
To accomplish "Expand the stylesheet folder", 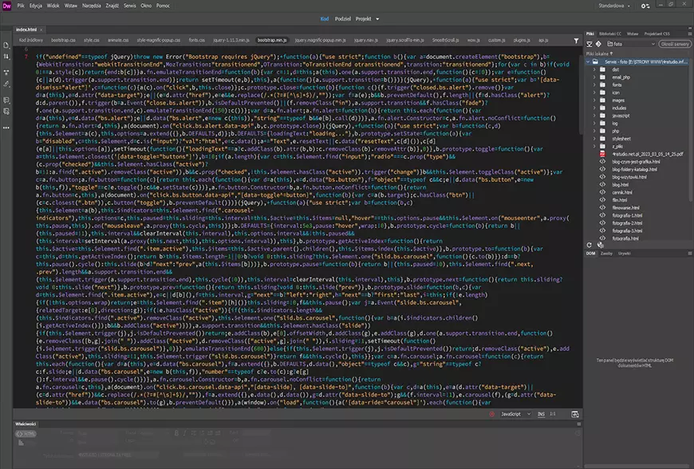I will 594,139.
